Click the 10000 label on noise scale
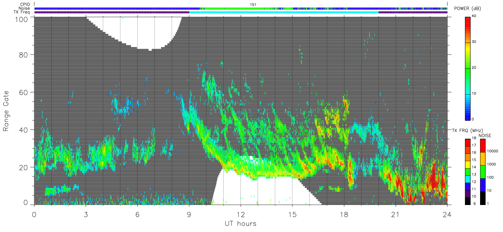The image size is (503, 232). [493, 151]
